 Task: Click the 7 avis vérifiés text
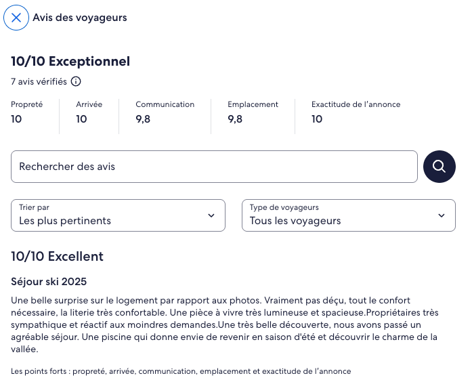coord(39,82)
